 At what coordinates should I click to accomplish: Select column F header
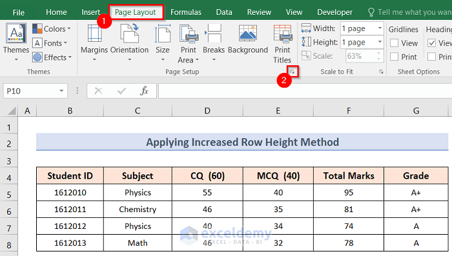349,110
